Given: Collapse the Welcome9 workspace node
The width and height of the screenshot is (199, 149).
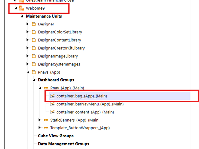Looking at the screenshot, I should point(15,8).
